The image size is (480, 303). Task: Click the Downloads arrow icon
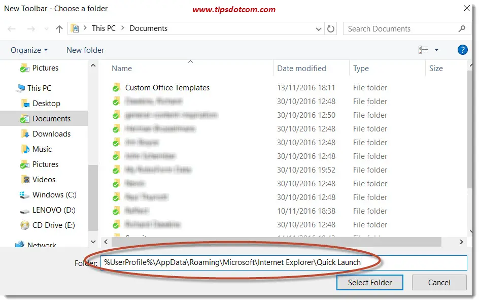(25, 134)
